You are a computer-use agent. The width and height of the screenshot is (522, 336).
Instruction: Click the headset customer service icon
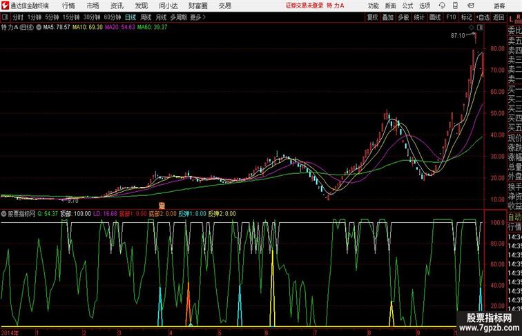442,6
